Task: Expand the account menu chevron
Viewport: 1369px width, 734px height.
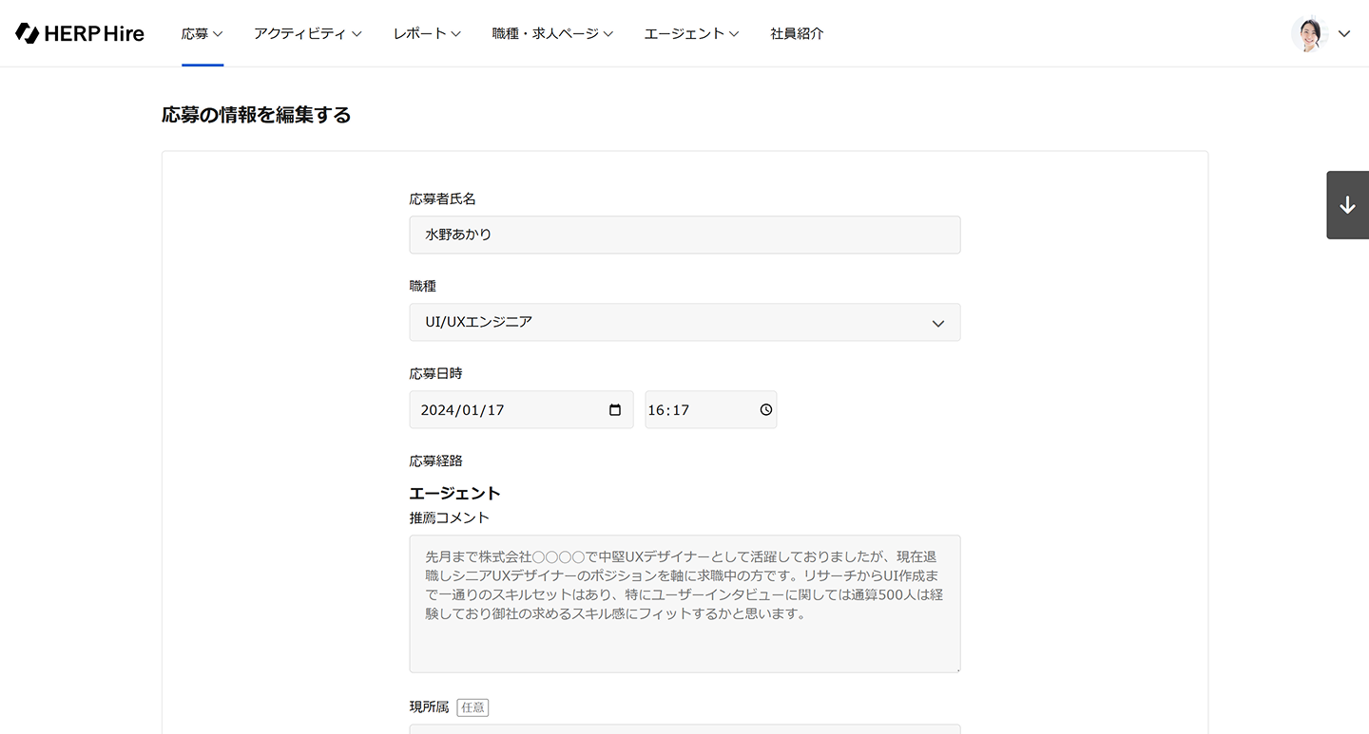Action: 1344,33
